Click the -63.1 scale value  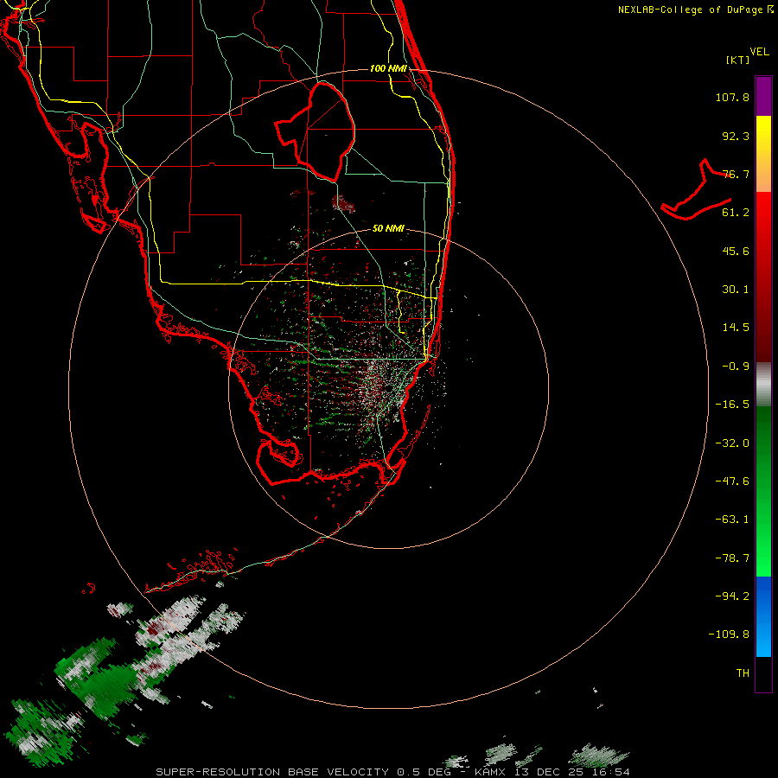click(x=732, y=520)
